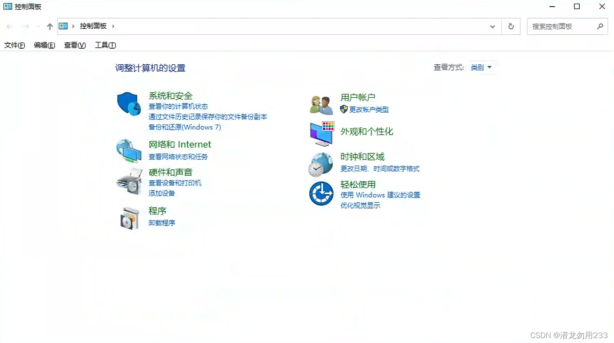Open the 文件(F) menu
The width and height of the screenshot is (614, 343).
[14, 45]
